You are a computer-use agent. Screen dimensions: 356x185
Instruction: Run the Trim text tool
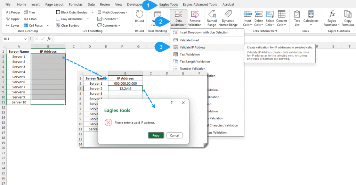(29, 12)
